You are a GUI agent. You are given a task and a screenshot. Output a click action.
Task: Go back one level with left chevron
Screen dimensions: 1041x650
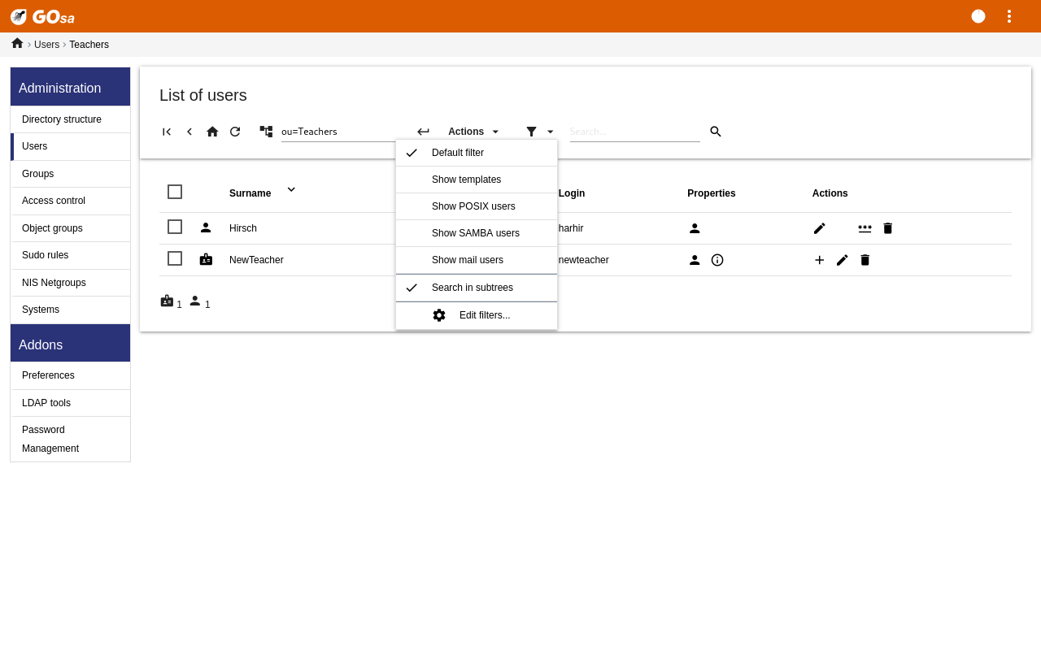click(189, 132)
